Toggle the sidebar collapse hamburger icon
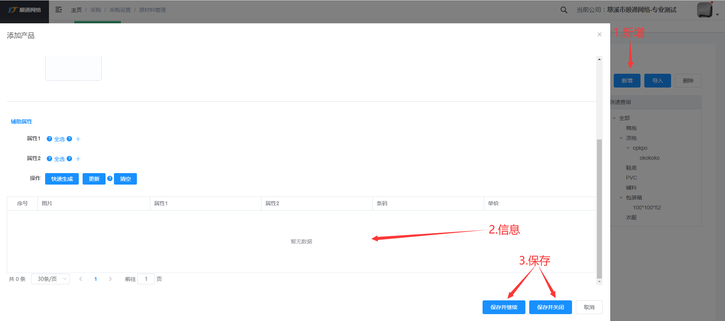Screen dimensions: 725x321 coord(59,10)
